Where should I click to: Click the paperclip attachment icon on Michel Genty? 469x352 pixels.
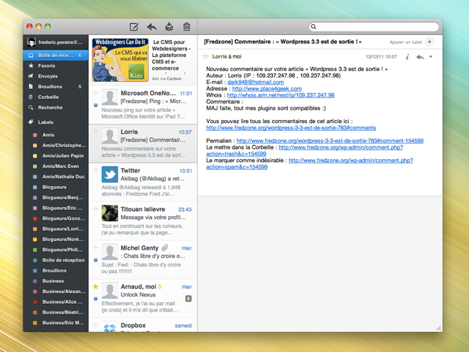[165, 248]
